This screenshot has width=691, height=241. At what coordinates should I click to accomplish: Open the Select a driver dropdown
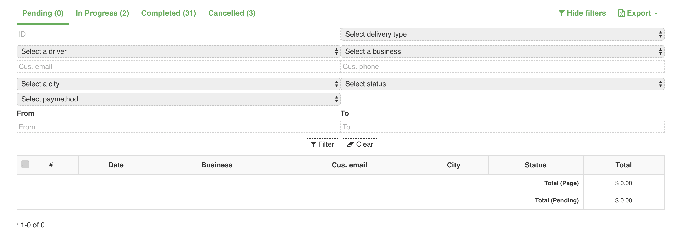coord(179,51)
